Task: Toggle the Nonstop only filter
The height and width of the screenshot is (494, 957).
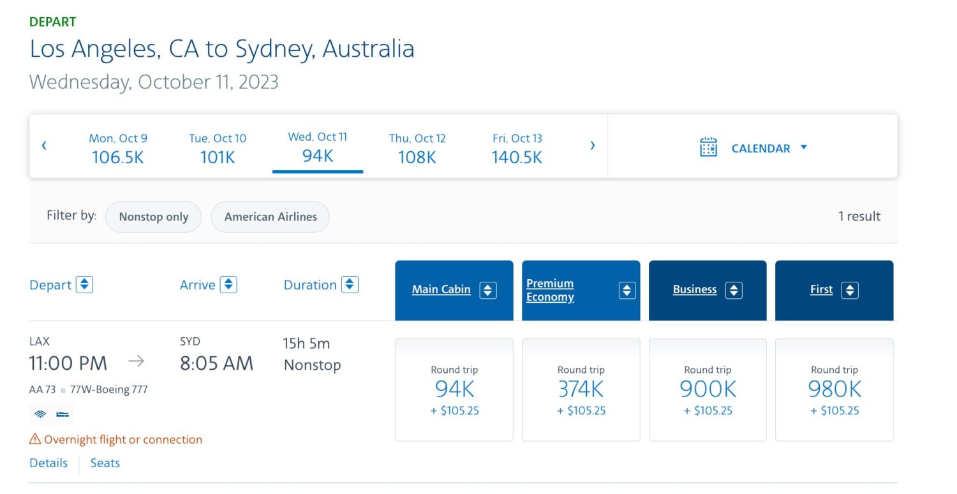Action: (153, 217)
